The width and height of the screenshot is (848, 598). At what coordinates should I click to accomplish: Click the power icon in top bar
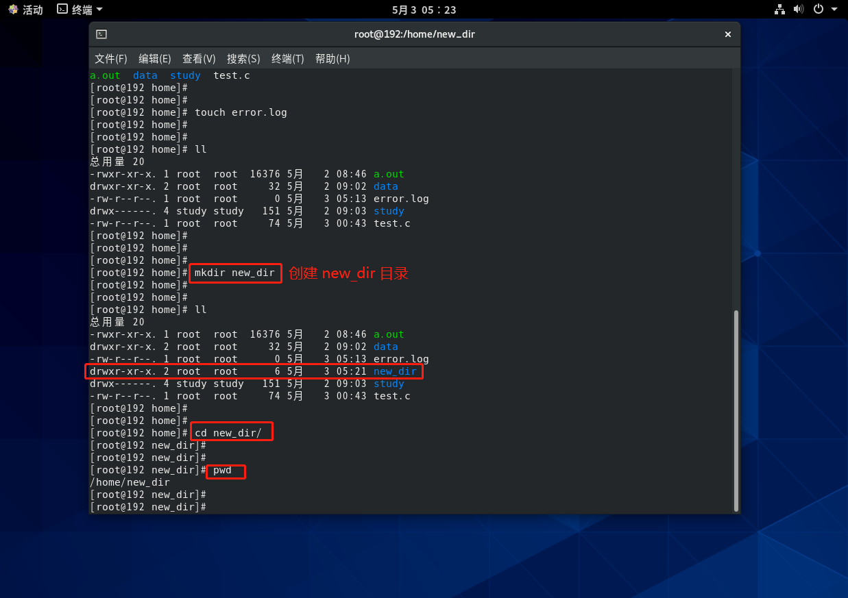click(818, 10)
